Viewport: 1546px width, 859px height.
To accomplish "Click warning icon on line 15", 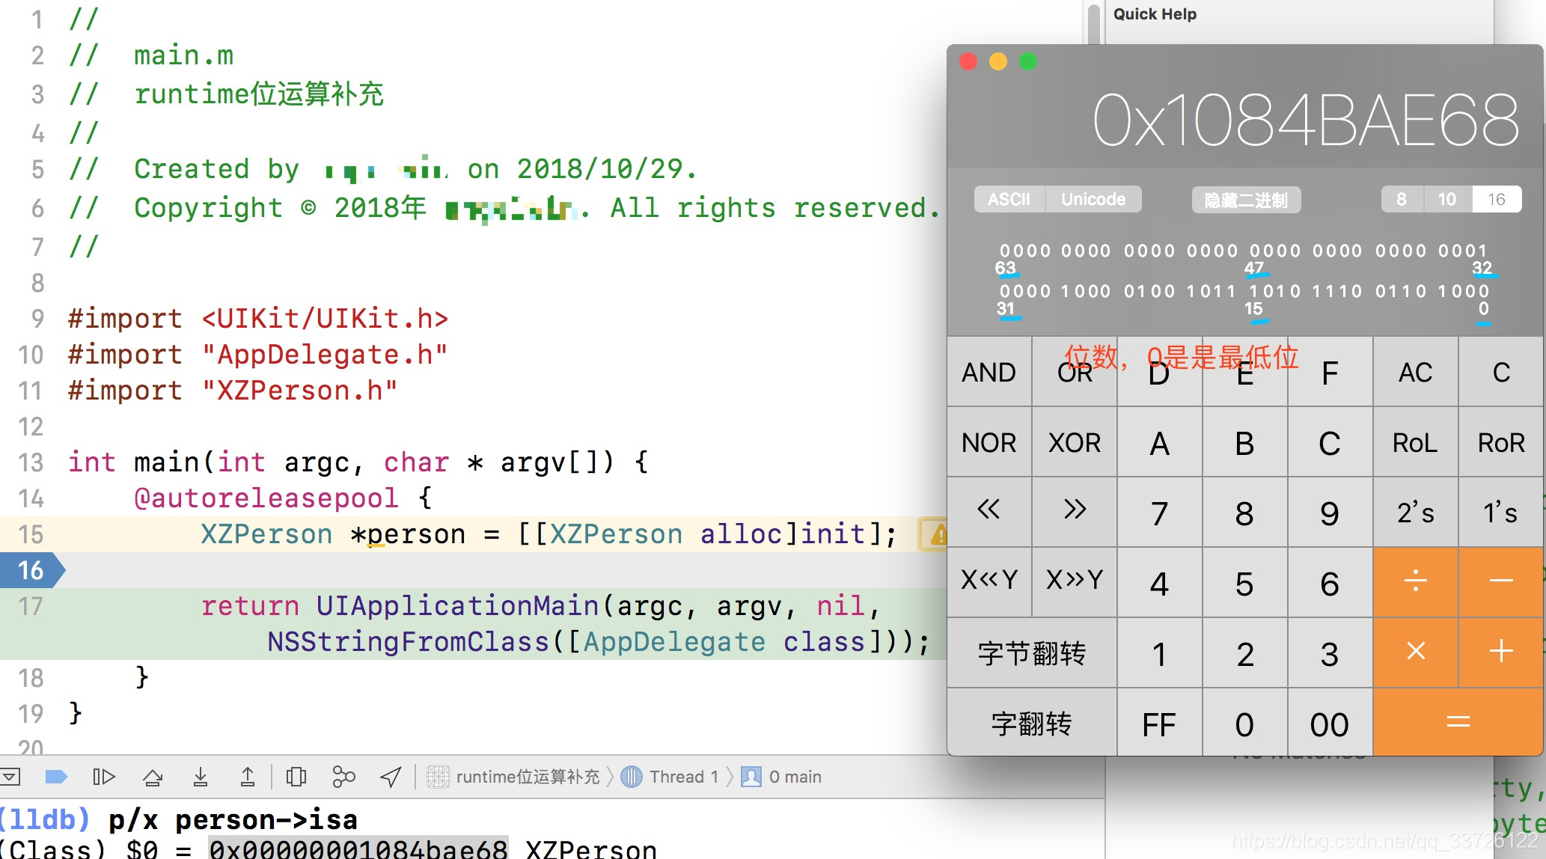I will coord(935,534).
